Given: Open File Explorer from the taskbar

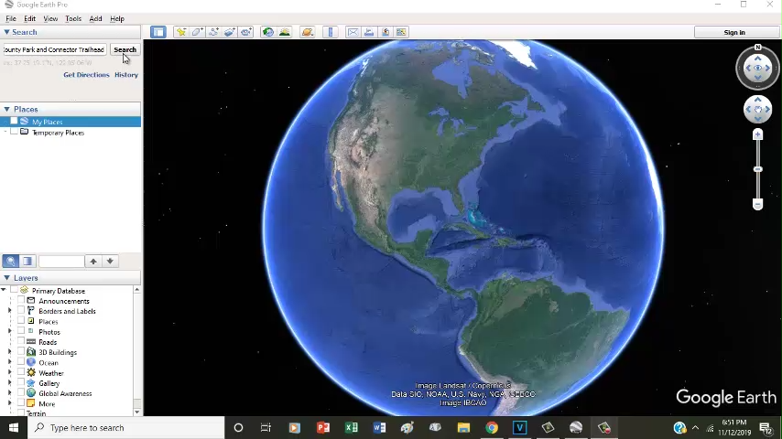Looking at the screenshot, I should (x=464, y=427).
